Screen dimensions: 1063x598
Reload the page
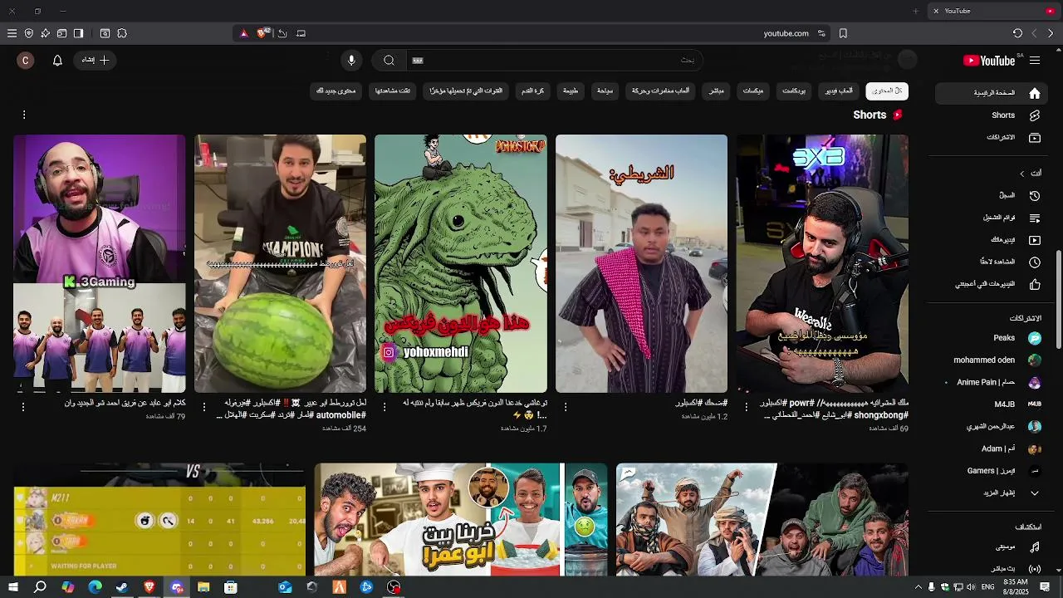tap(1017, 33)
